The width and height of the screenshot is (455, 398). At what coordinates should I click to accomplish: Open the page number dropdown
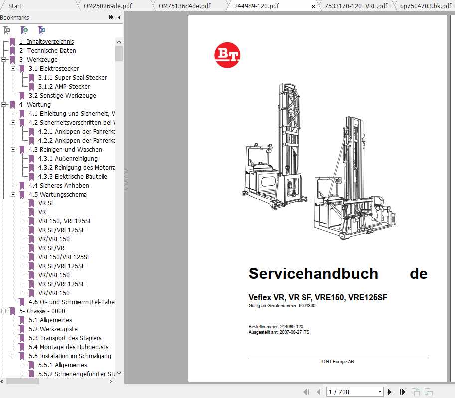(380, 392)
